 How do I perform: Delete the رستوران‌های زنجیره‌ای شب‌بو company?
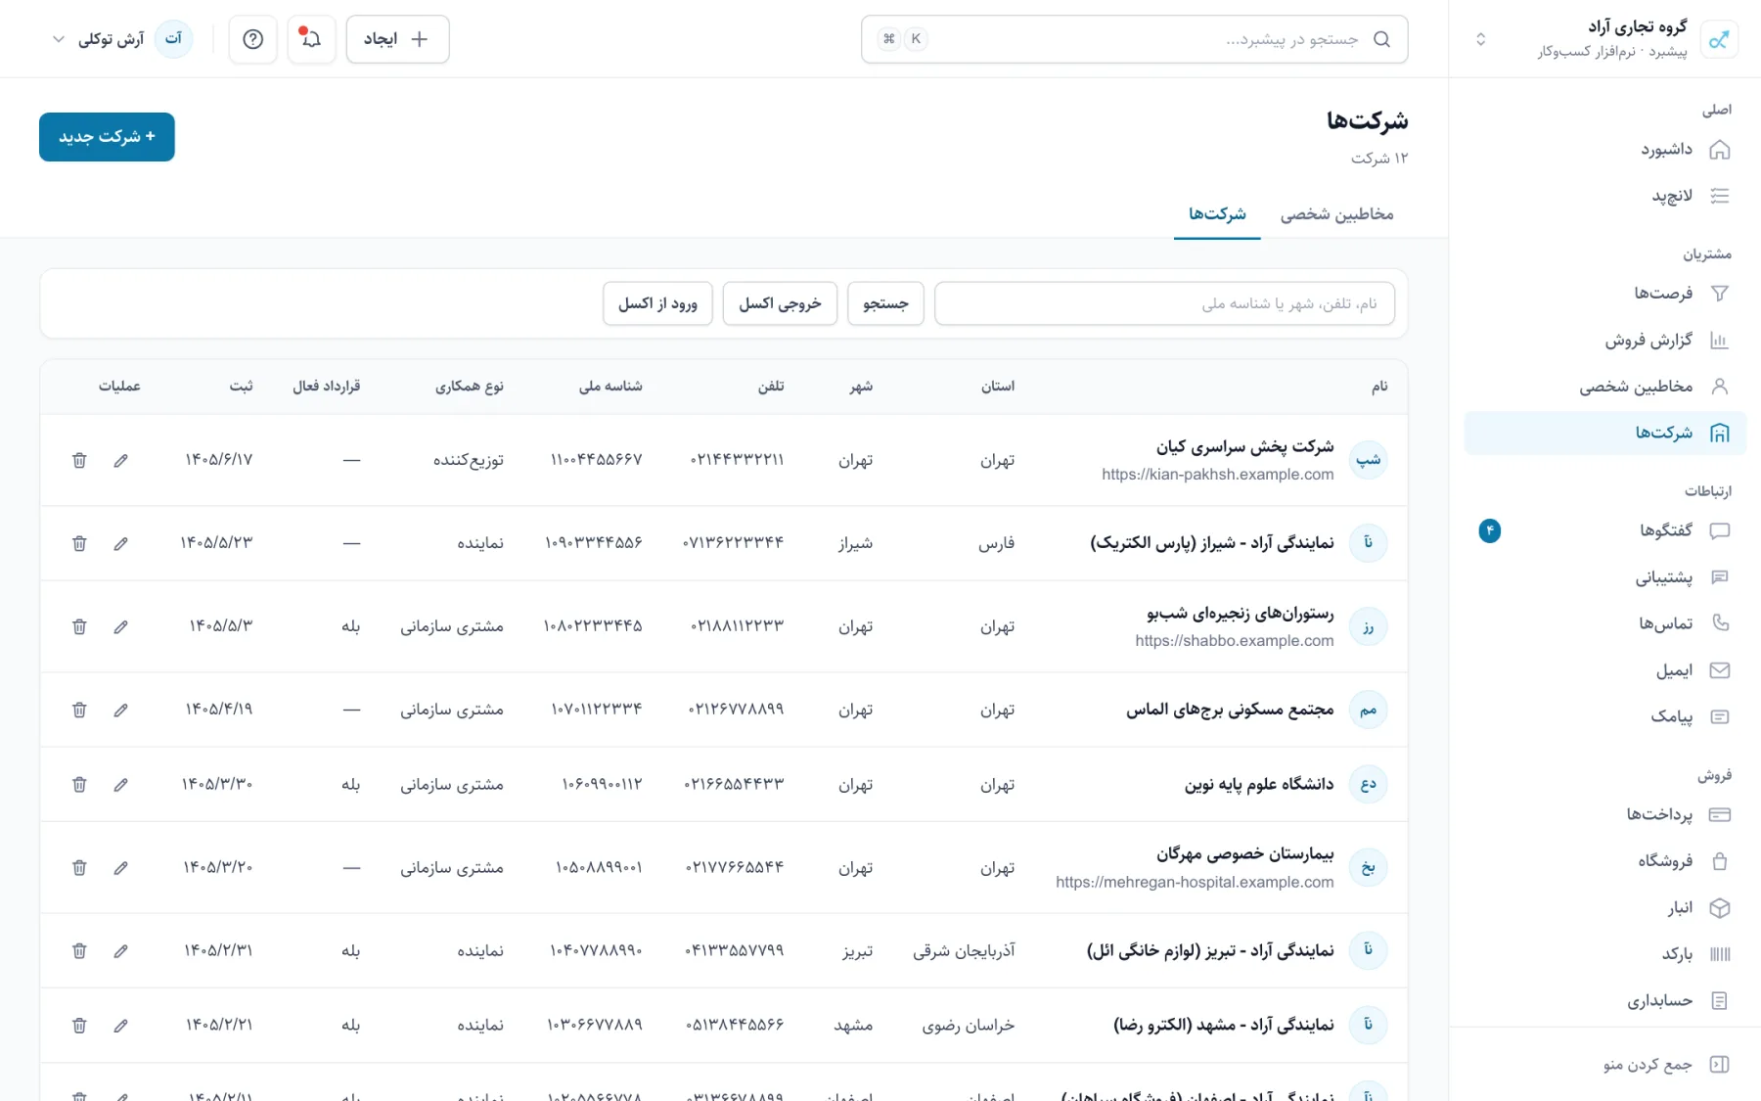pos(79,626)
